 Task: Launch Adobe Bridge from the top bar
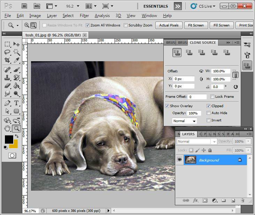pos(24,6)
